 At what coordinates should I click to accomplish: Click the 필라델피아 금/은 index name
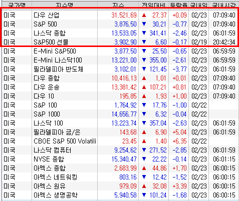57,132
